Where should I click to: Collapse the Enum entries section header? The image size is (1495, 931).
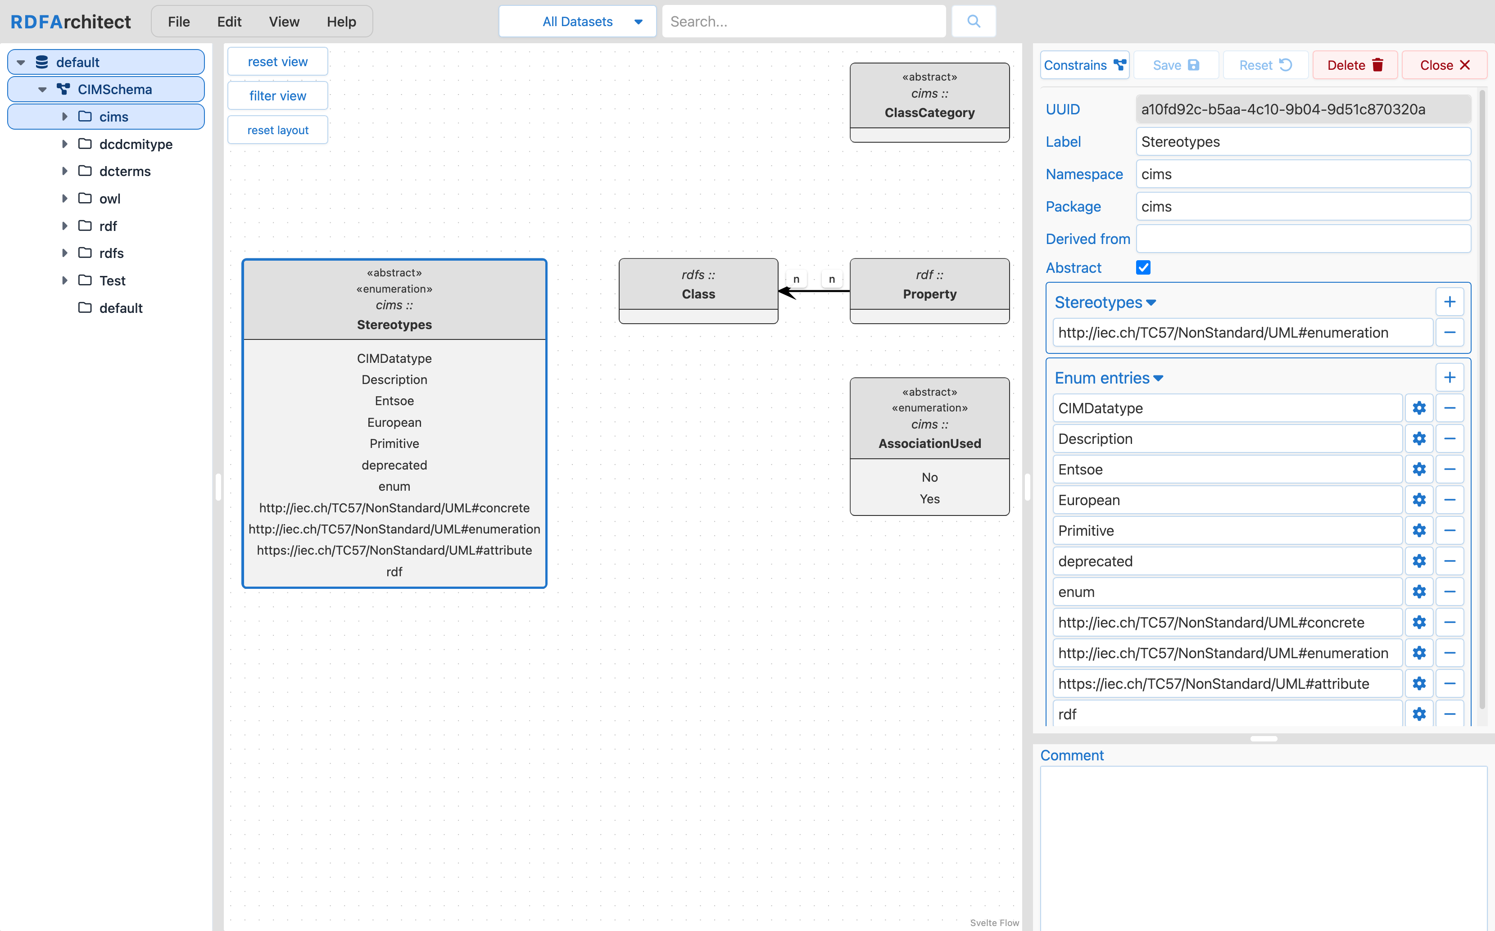[1108, 378]
